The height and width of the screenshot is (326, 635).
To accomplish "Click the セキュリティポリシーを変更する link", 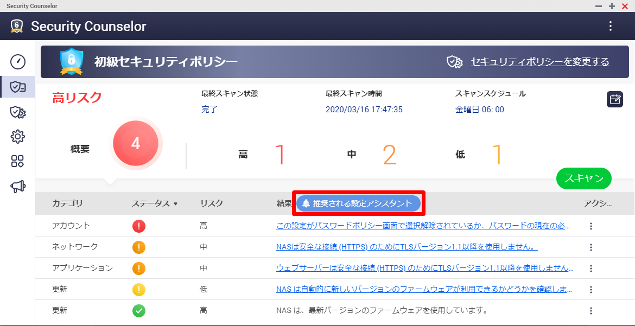I will 540,62.
